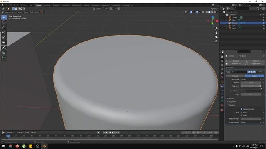This screenshot has height=149, width=266.
Task: Open the File menu
Action: (x=6, y=5)
